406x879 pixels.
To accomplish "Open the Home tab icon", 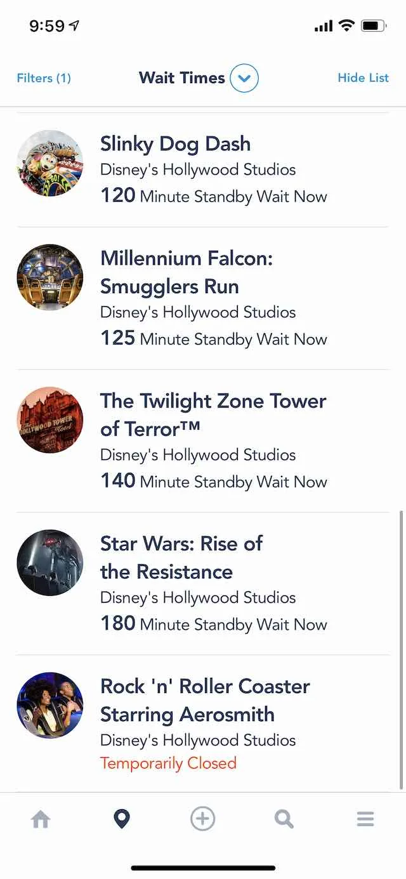I will [41, 819].
